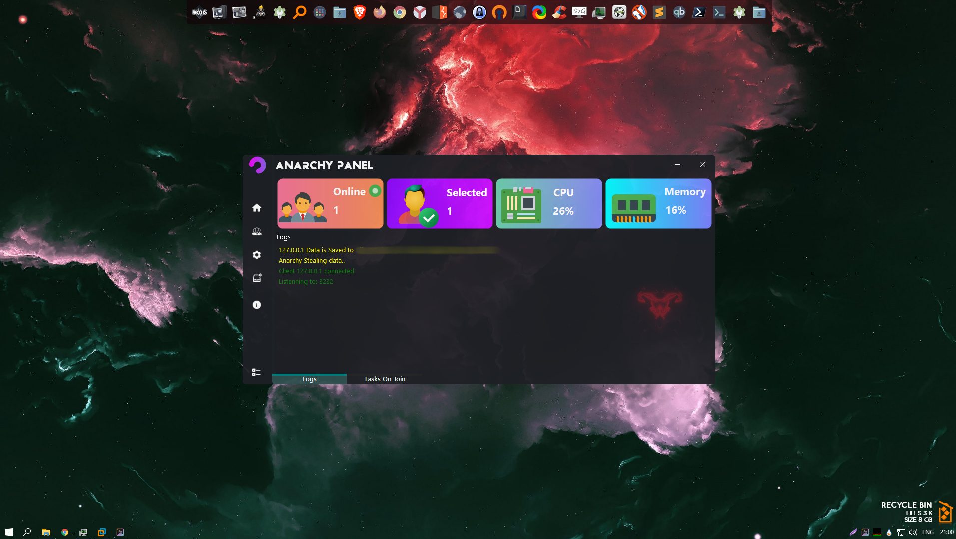Click the Selected clients card
956x539 pixels.
coord(440,203)
